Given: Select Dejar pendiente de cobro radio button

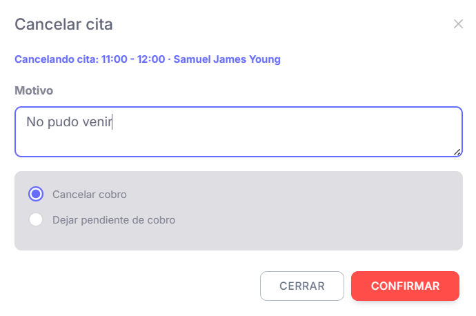Looking at the screenshot, I should click(36, 220).
